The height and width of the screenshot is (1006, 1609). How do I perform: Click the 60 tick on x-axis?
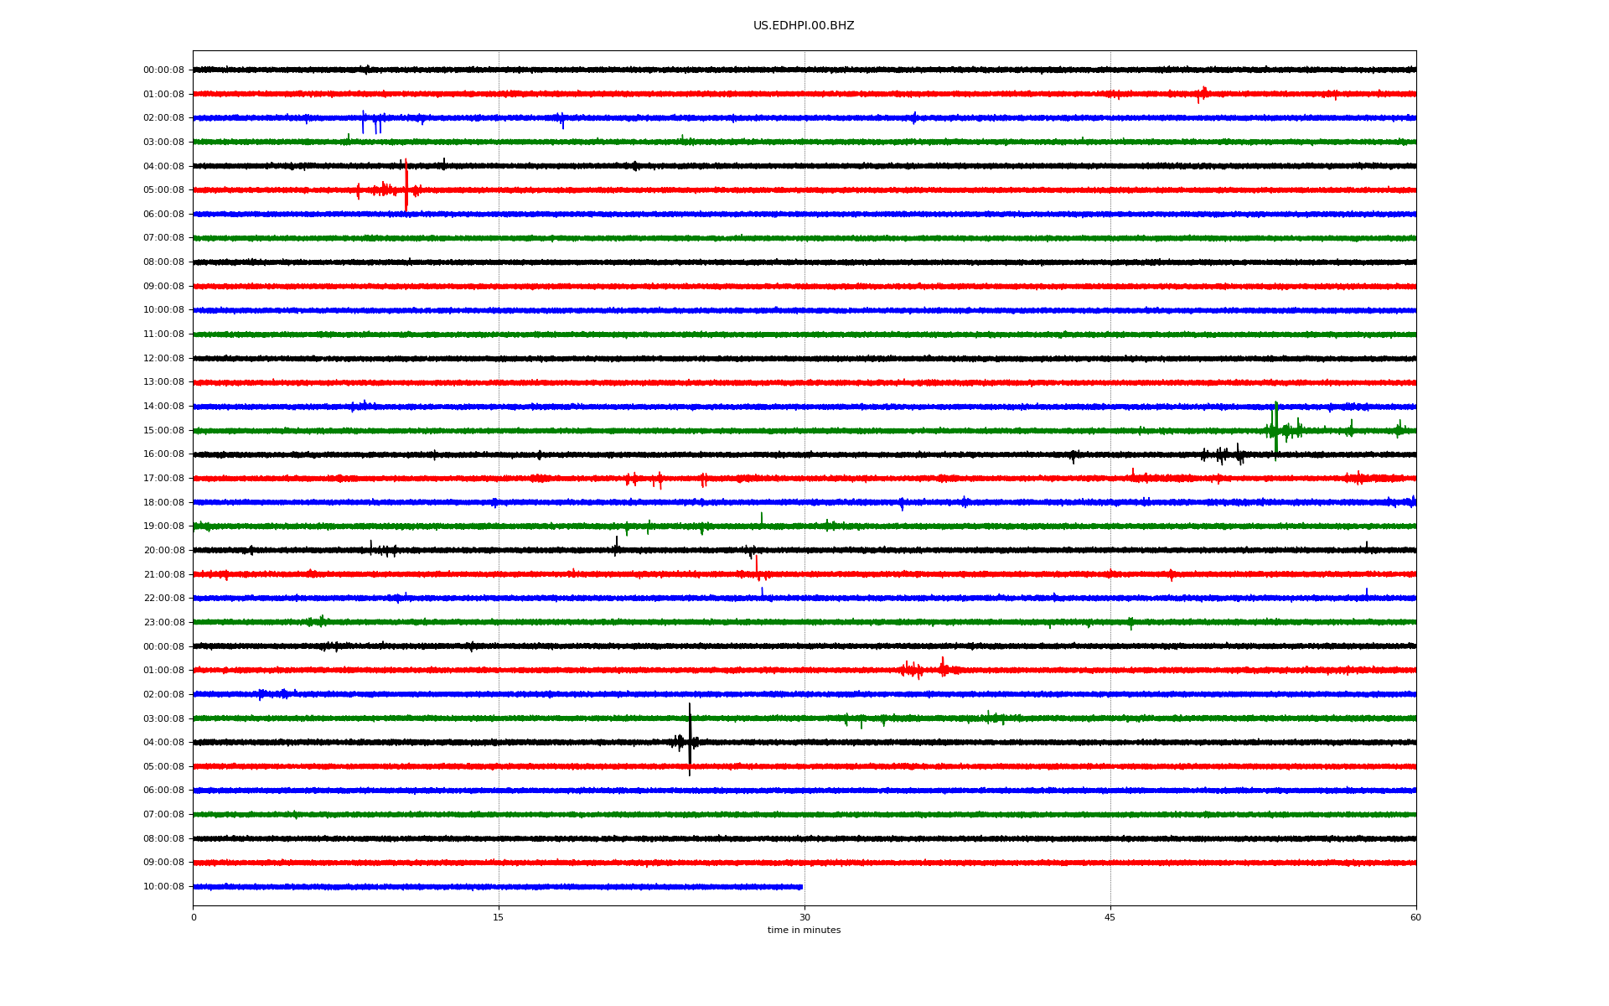(x=1415, y=917)
